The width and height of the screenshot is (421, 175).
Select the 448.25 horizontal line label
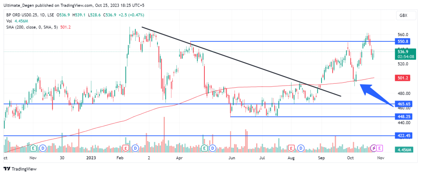[x=403, y=117]
